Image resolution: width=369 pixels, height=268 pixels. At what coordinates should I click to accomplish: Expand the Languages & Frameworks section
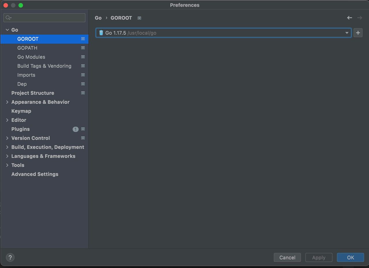tap(7, 156)
